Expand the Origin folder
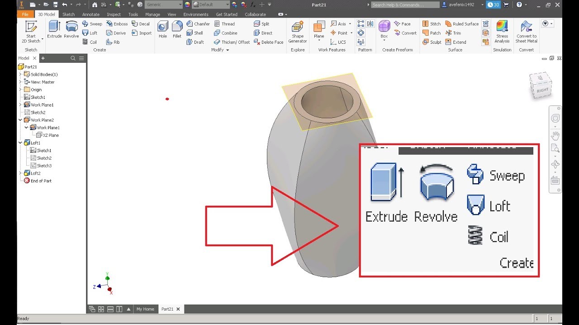 point(20,89)
